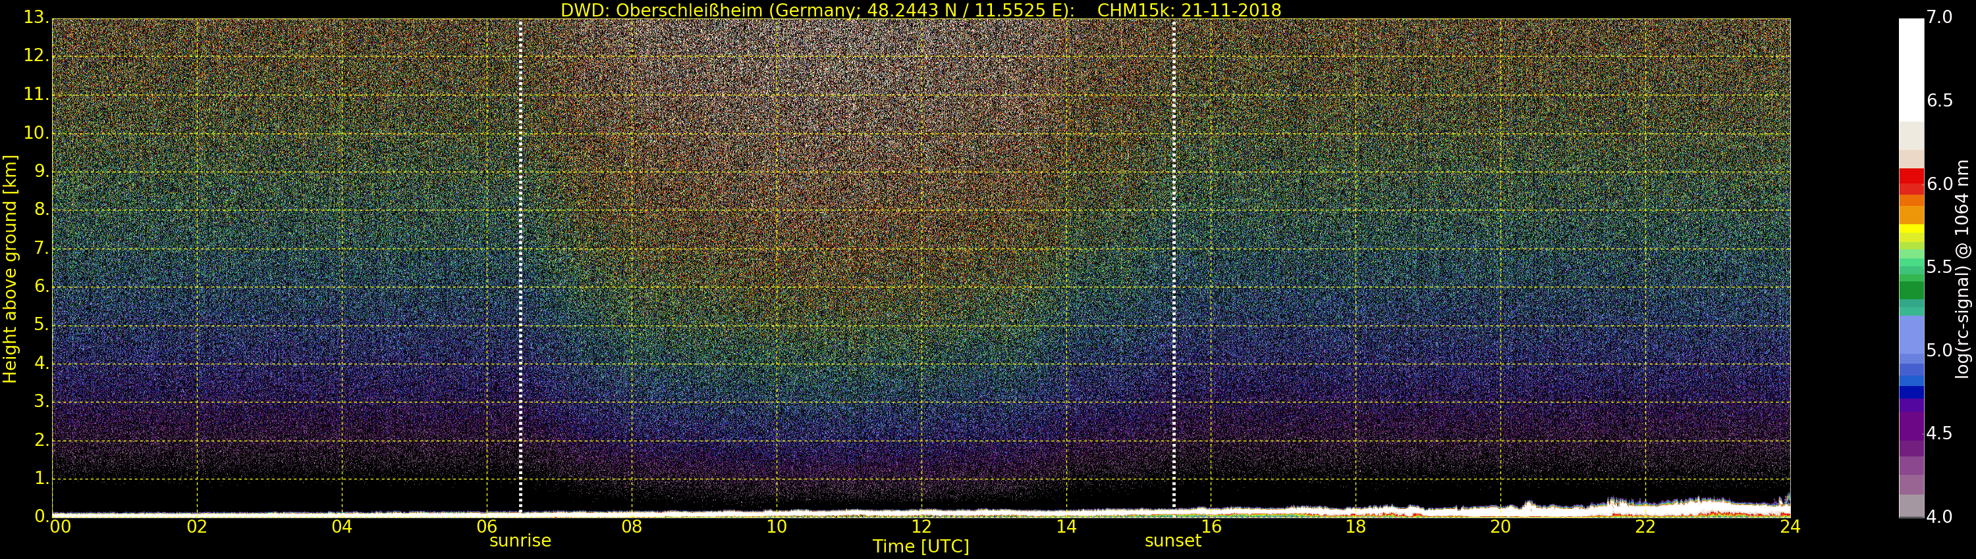Image resolution: width=1976 pixels, height=559 pixels.
Task: Click the "4.5" colorbar tick label
Action: pyautogui.click(x=1939, y=433)
